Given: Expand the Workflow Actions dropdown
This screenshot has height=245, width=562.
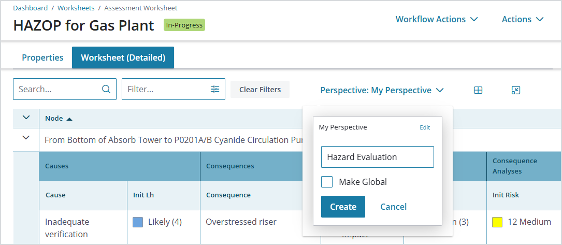Looking at the screenshot, I should click(x=437, y=19).
